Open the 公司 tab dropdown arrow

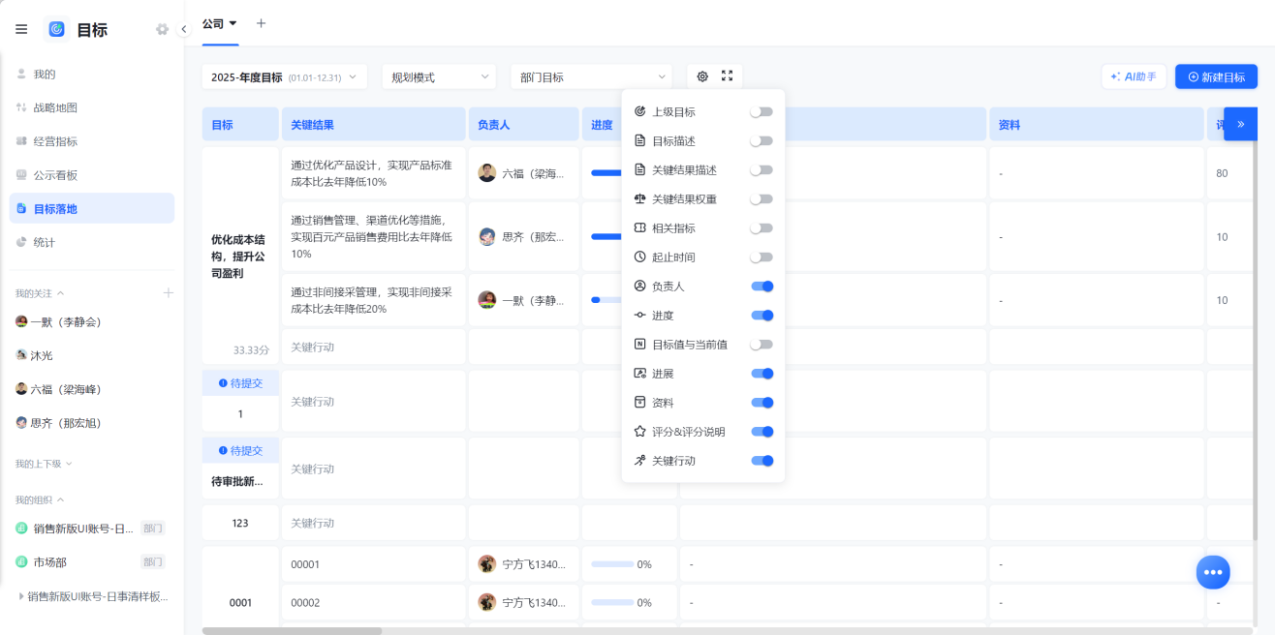pos(233,23)
